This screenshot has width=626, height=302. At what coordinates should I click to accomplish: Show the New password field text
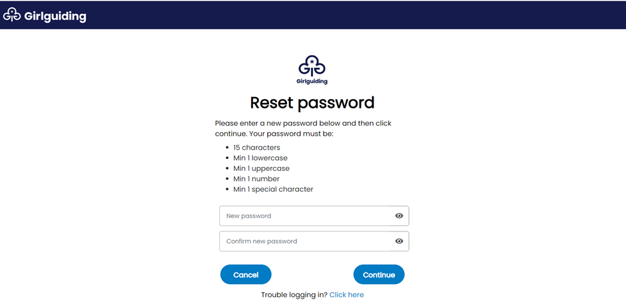coord(399,216)
